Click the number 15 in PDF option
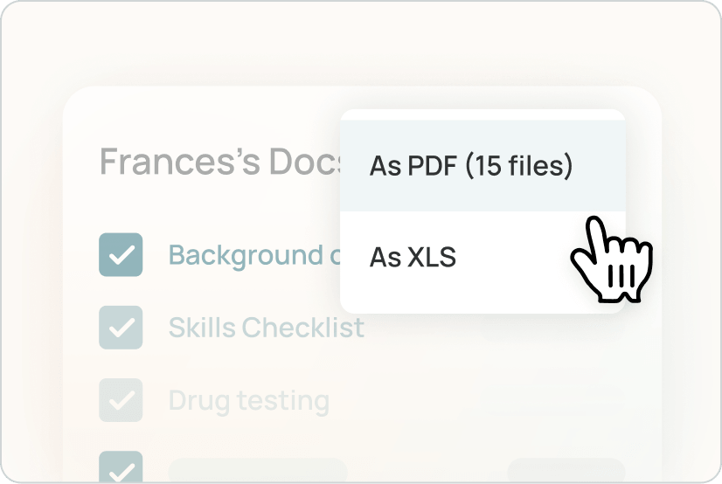Image resolution: width=722 pixels, height=484 pixels. click(485, 166)
